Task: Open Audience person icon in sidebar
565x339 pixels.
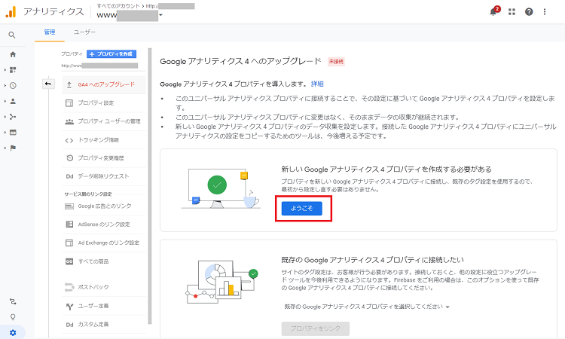Action: click(x=13, y=101)
